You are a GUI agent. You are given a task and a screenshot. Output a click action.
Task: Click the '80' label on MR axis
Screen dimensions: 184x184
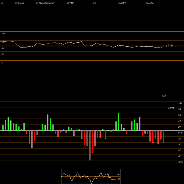tap(180, 109)
